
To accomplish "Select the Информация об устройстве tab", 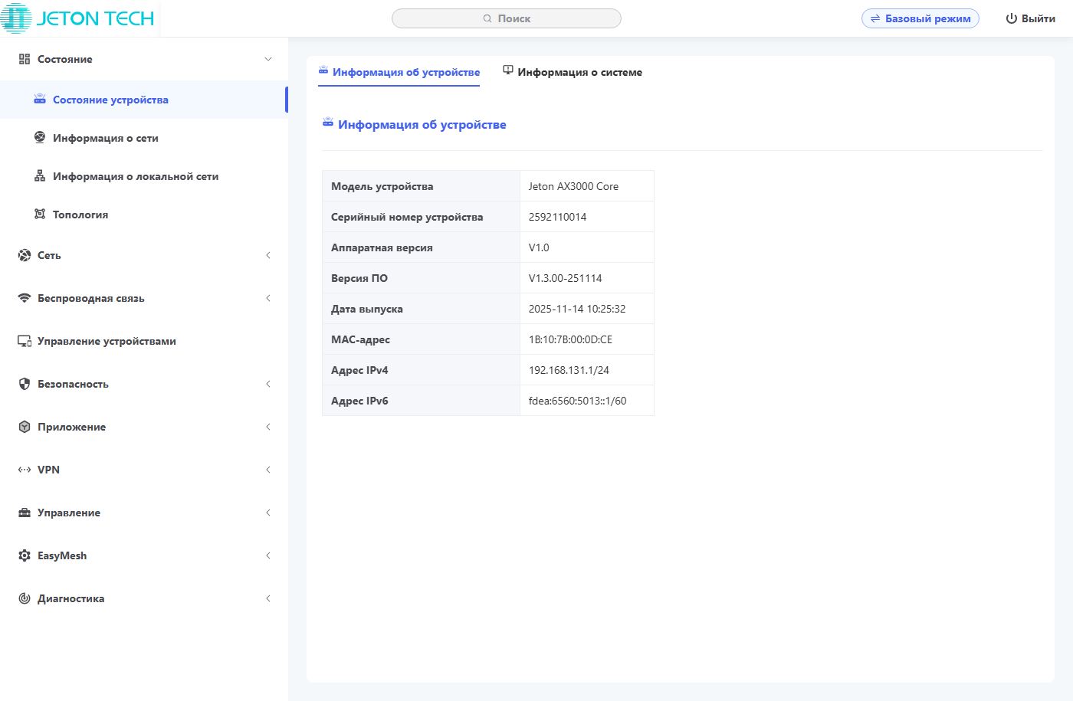I will click(399, 72).
